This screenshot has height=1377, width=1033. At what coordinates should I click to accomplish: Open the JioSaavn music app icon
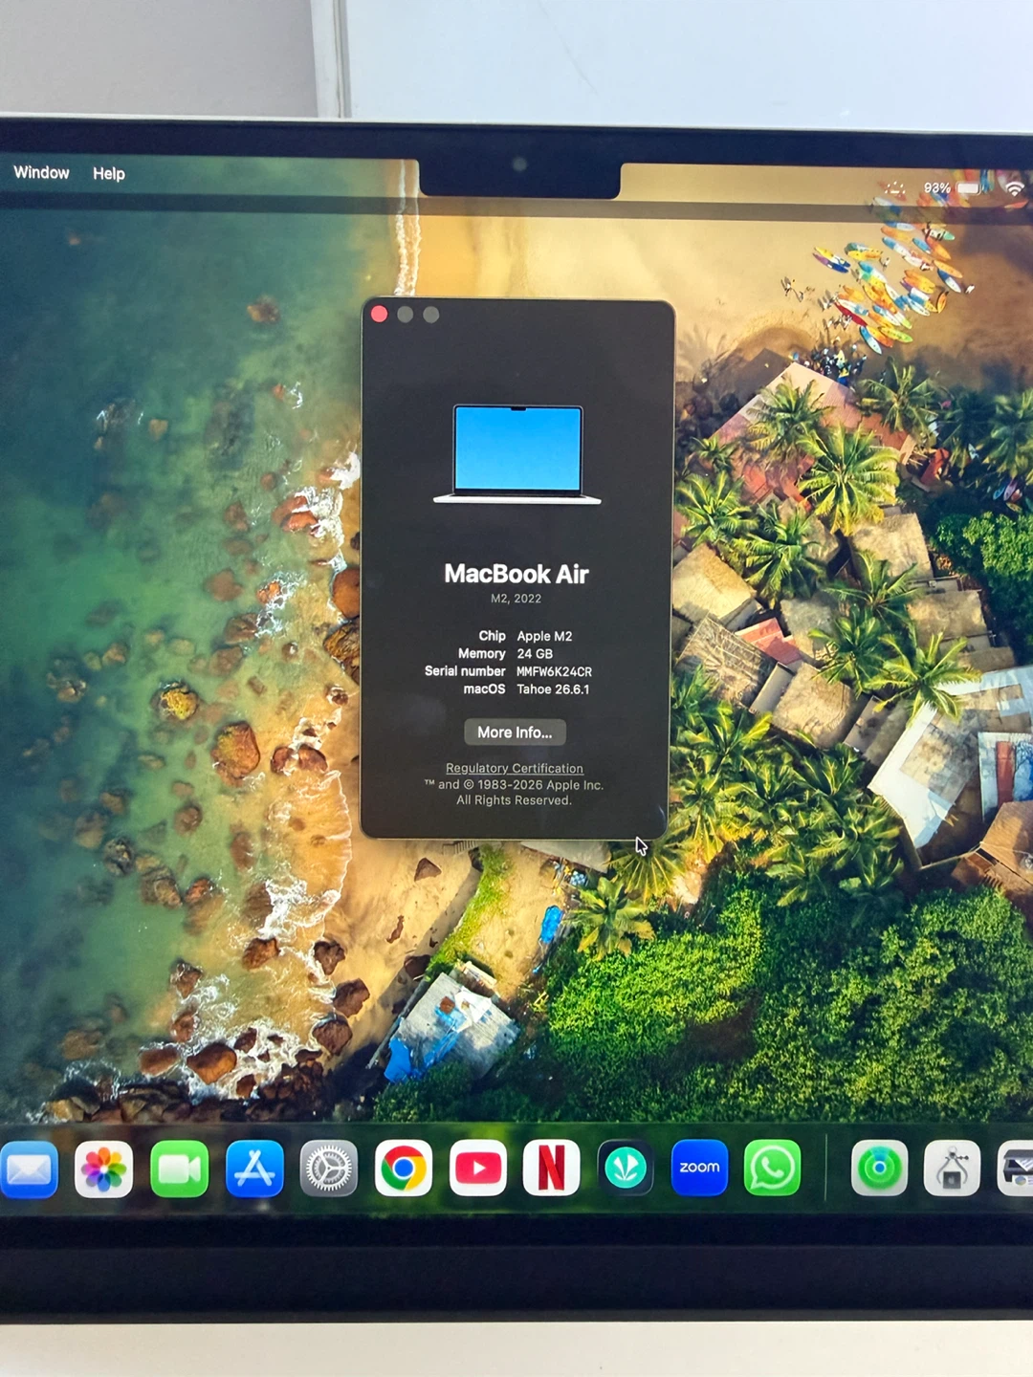pyautogui.click(x=626, y=1168)
